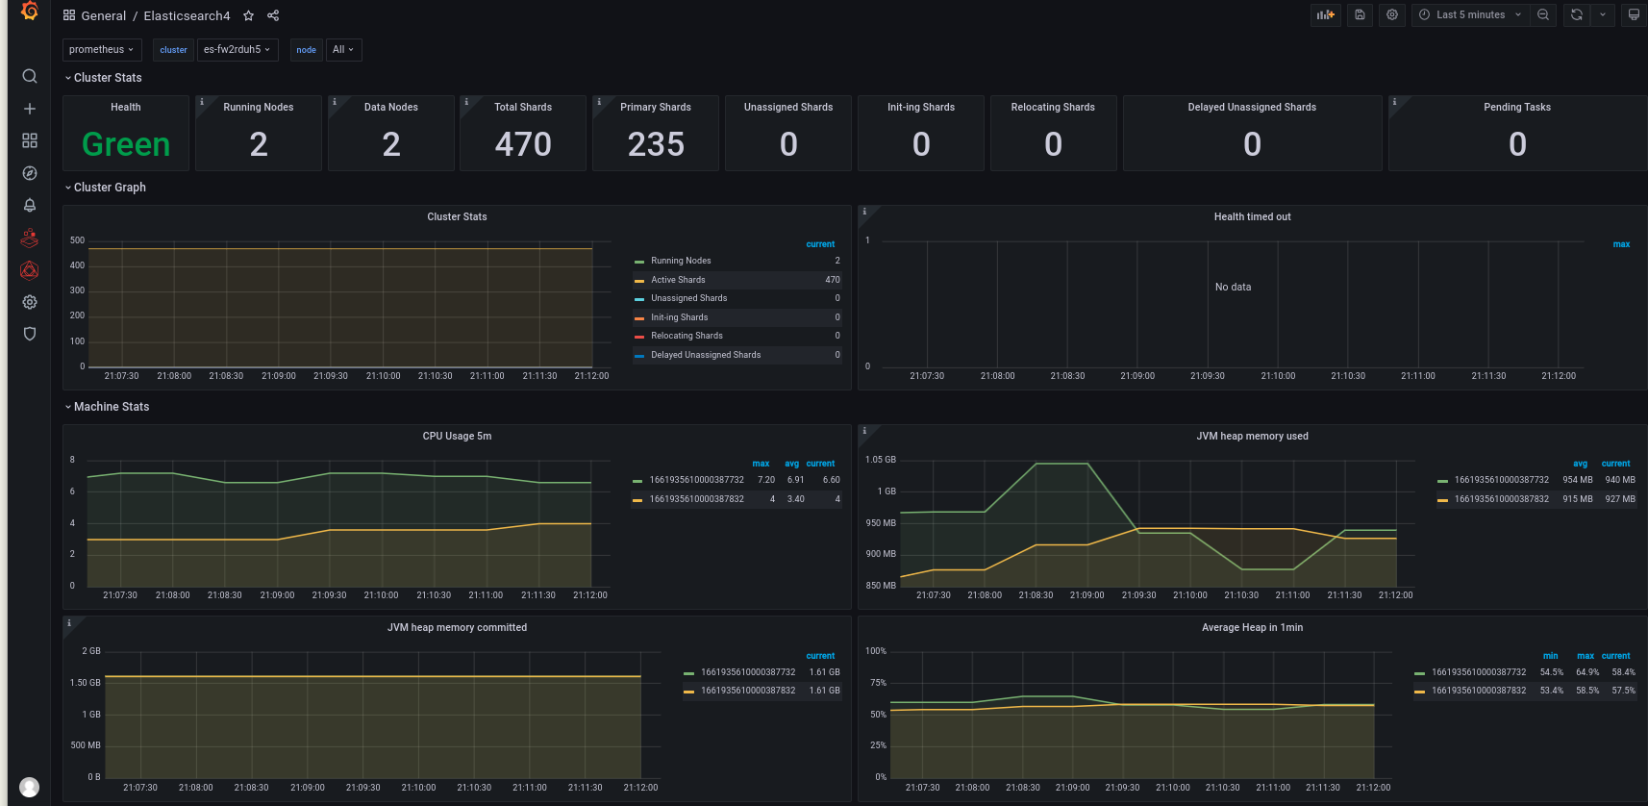The image size is (1648, 806).
Task: Toggle CPU Usage series 1661935610000387732
Action: (x=696, y=480)
